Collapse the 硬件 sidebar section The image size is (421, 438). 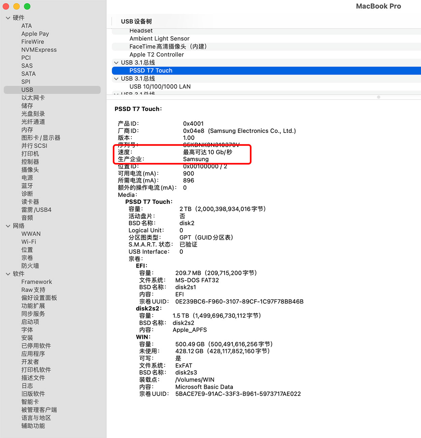pos(8,18)
